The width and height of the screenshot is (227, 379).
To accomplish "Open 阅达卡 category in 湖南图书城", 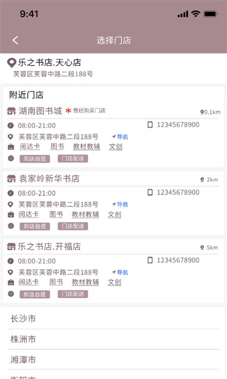I will 30,146.
